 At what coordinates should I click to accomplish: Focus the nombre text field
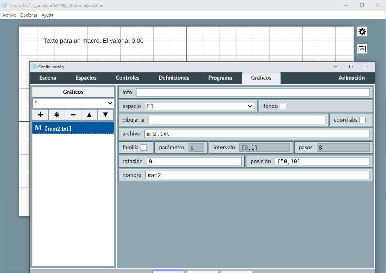(x=257, y=175)
